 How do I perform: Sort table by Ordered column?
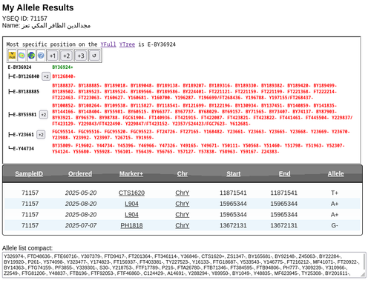[x=80, y=174]
